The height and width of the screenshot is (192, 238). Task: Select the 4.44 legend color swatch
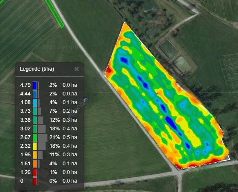coord(35,94)
